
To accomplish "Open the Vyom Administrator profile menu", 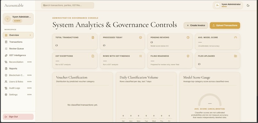I will point(228,5).
